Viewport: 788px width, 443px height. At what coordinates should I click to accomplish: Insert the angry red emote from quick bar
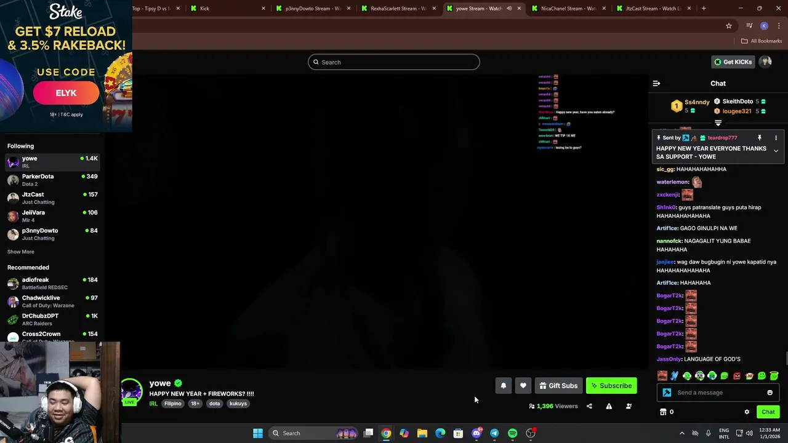coord(737,376)
